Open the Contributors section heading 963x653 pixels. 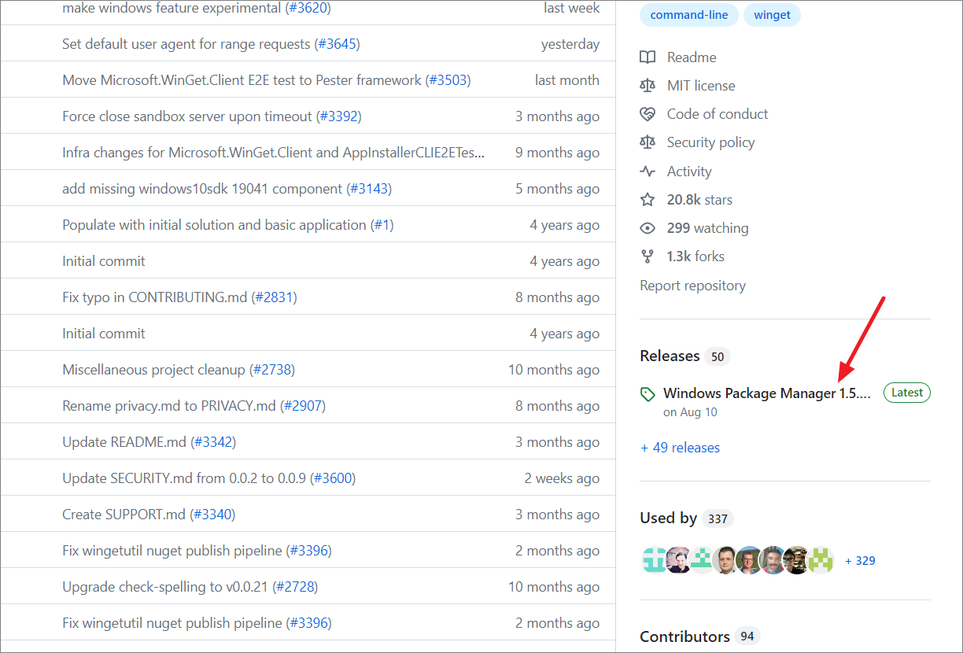684,636
